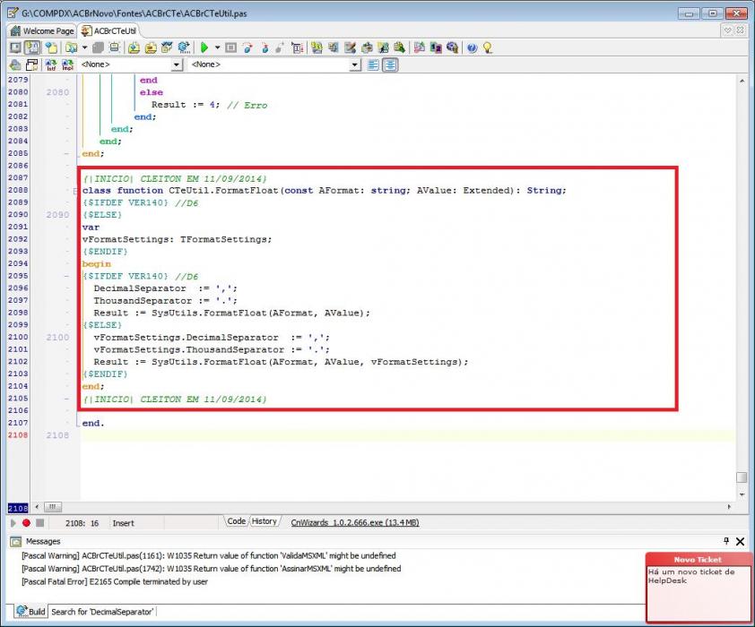The width and height of the screenshot is (755, 627).
Task: Toggle the red macro record button
Action: (x=27, y=523)
